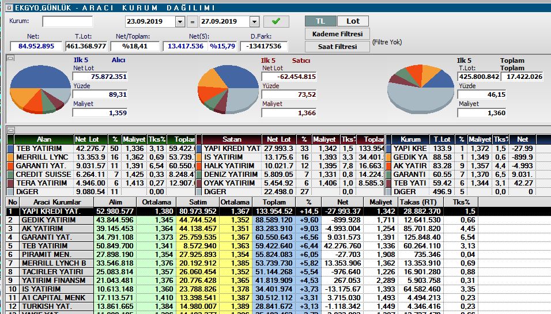
Task: Click the window icon in title bar
Action: [x=10, y=7]
